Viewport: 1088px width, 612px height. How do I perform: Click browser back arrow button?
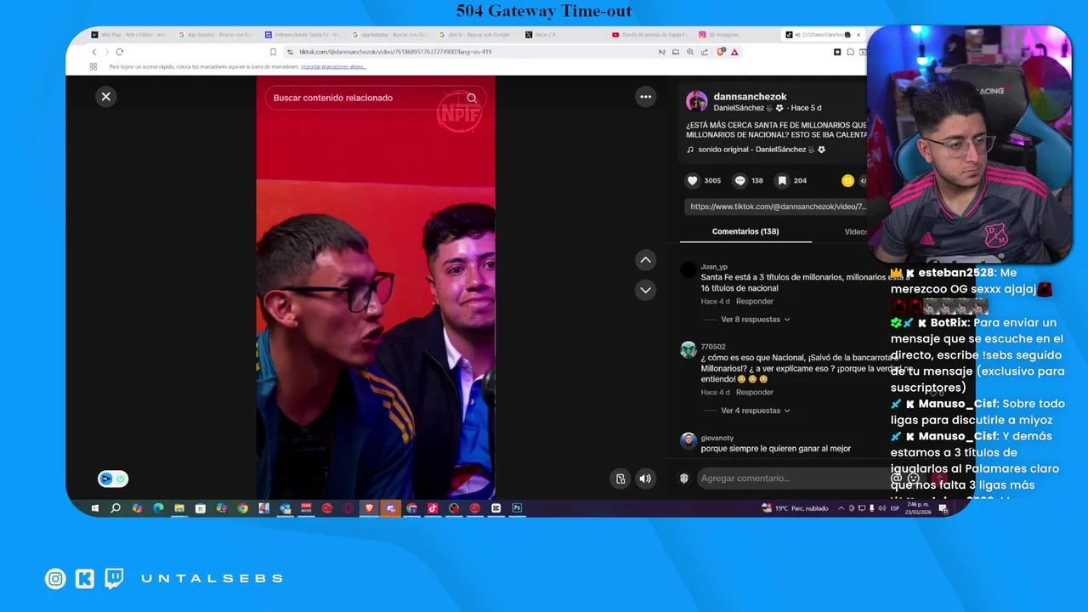[94, 52]
